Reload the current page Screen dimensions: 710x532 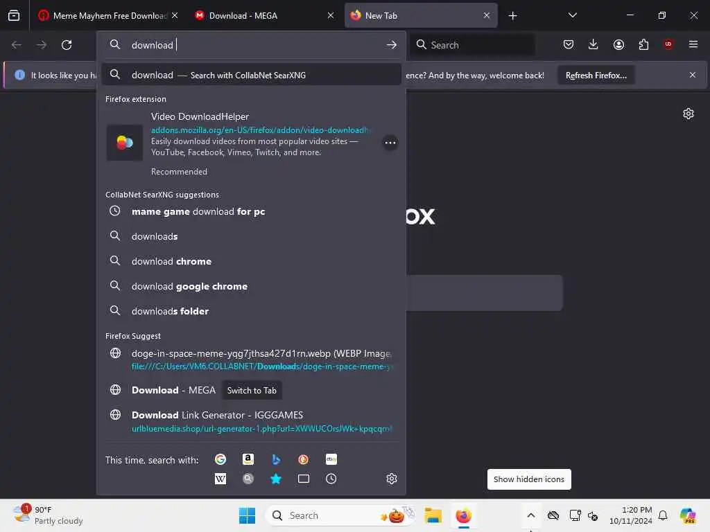(x=67, y=45)
